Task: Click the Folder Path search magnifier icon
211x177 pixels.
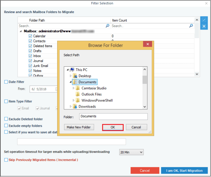Action: point(108,26)
